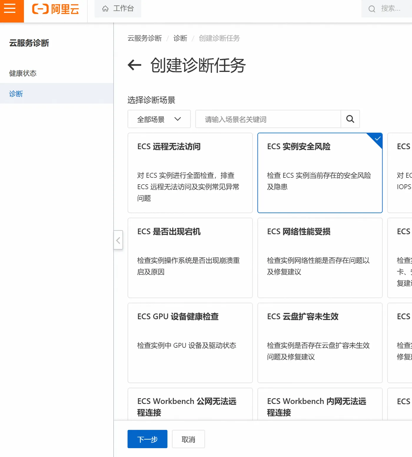
Task: Select the ECS 是否出现宕机 card
Action: tap(190, 258)
